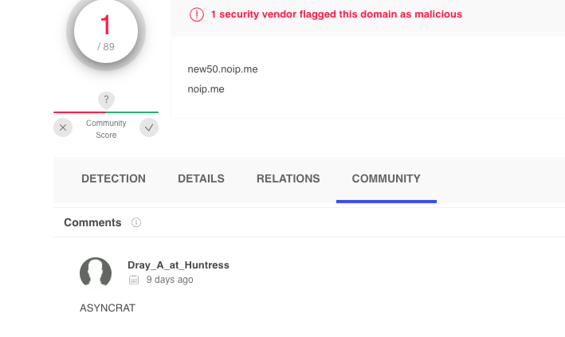Vote harmless with the checkmark community button

(149, 127)
